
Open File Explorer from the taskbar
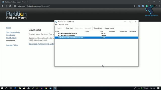[x=20, y=88]
